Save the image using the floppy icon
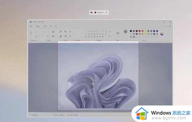 coord(45,26)
